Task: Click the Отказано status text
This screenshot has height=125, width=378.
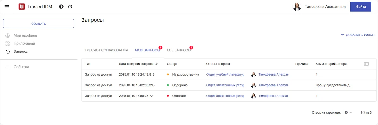Action: [179, 96]
